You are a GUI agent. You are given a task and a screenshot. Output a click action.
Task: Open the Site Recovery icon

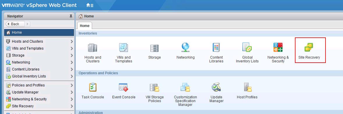(309, 48)
